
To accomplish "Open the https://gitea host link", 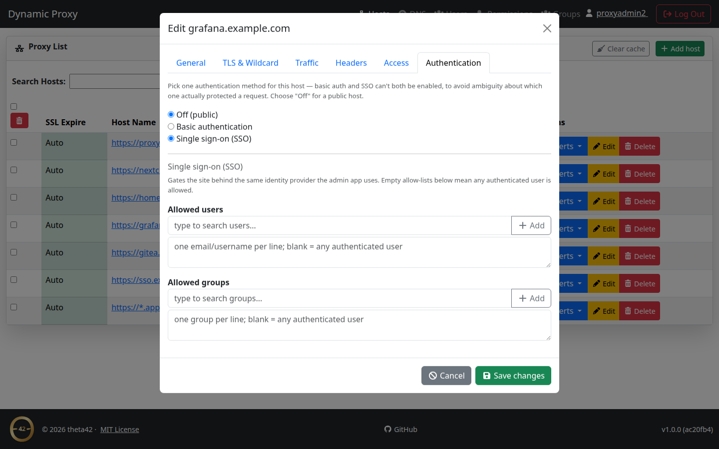I will click(135, 252).
